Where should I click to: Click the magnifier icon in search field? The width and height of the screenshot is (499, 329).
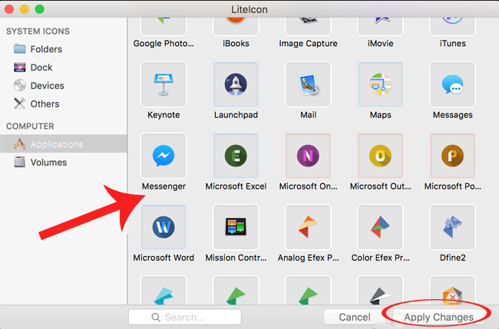(x=156, y=317)
